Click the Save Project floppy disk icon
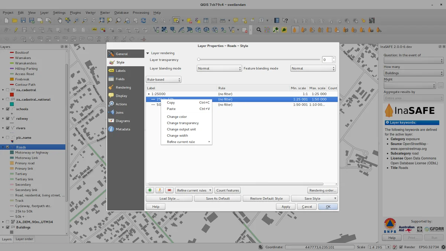This screenshot has height=251, width=446. (x=23, y=20)
